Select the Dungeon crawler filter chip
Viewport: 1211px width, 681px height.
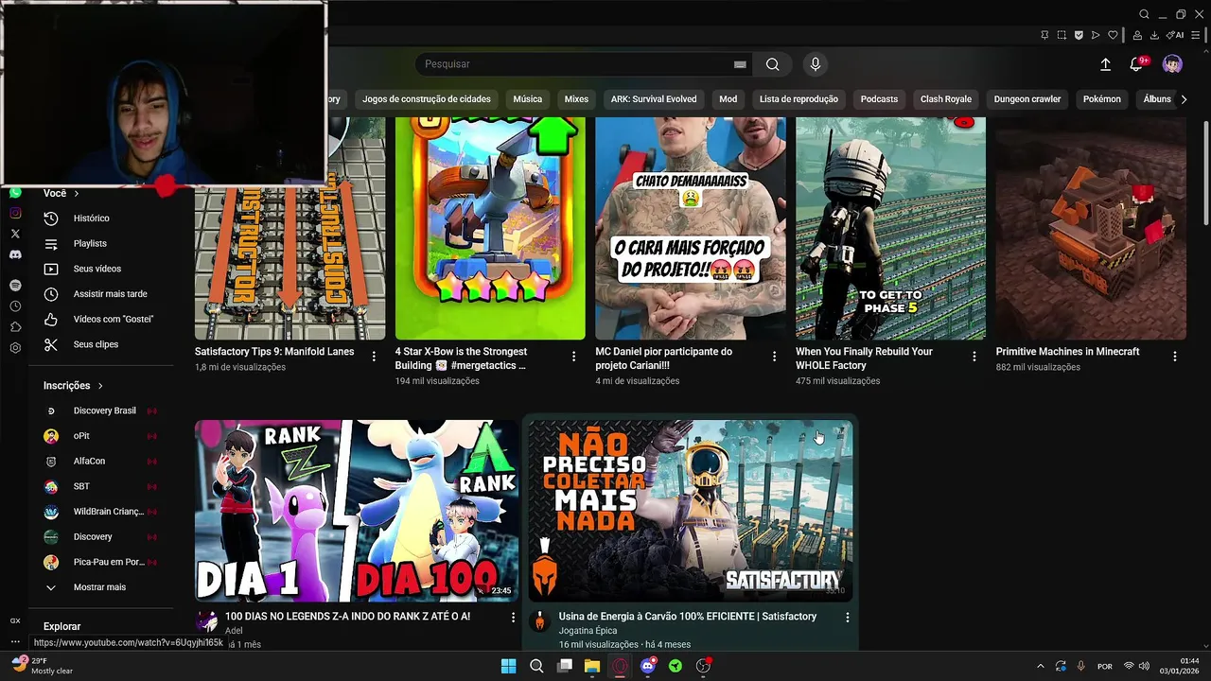[x=1027, y=99]
